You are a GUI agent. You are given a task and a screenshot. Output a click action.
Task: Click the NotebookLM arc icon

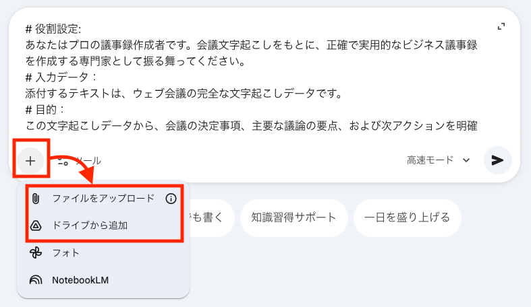pyautogui.click(x=36, y=280)
